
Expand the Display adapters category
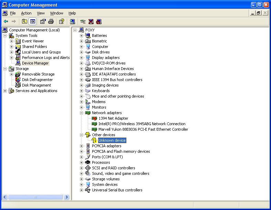[x=81, y=58]
